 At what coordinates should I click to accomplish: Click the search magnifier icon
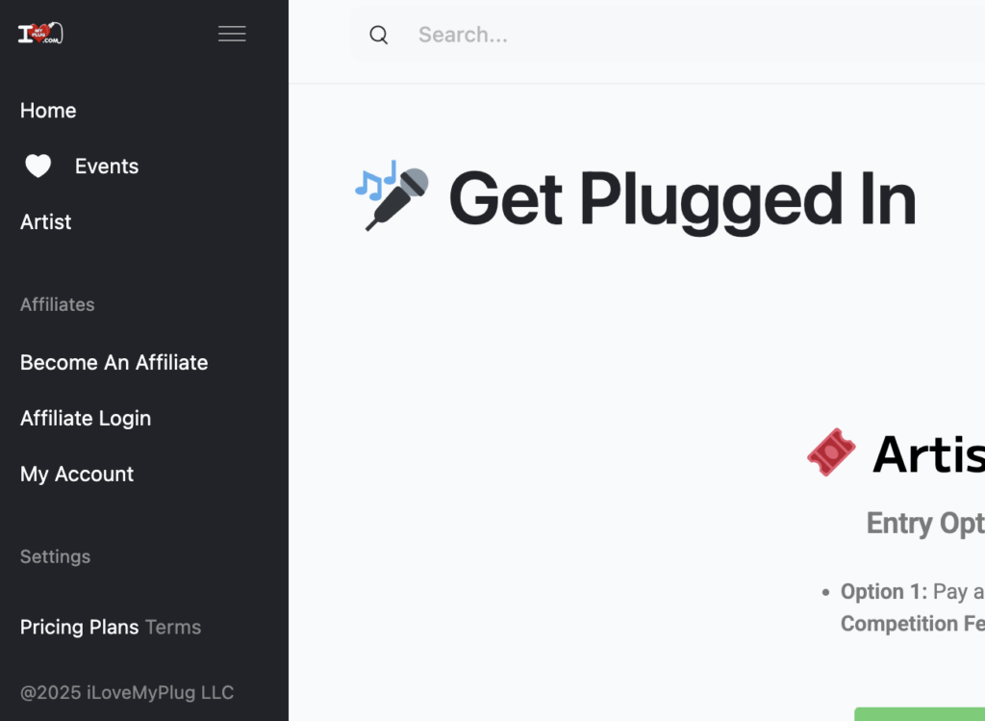(x=379, y=35)
